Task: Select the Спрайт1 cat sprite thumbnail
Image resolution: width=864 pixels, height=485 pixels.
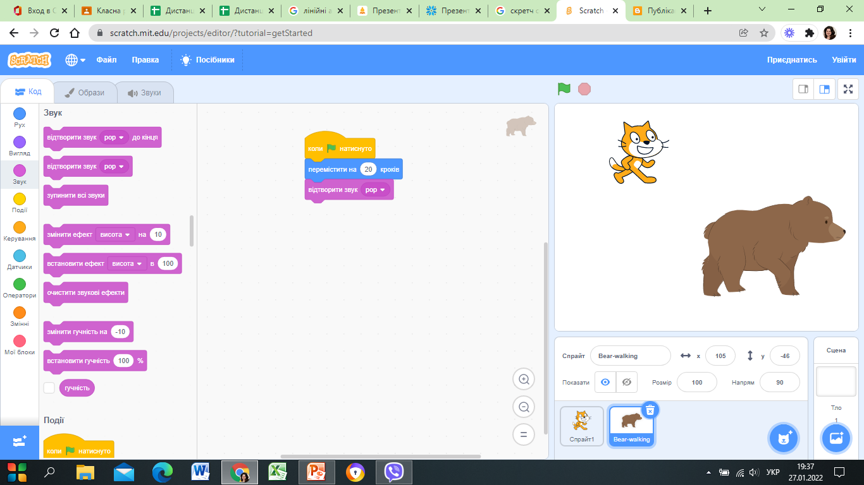Action: (x=582, y=426)
